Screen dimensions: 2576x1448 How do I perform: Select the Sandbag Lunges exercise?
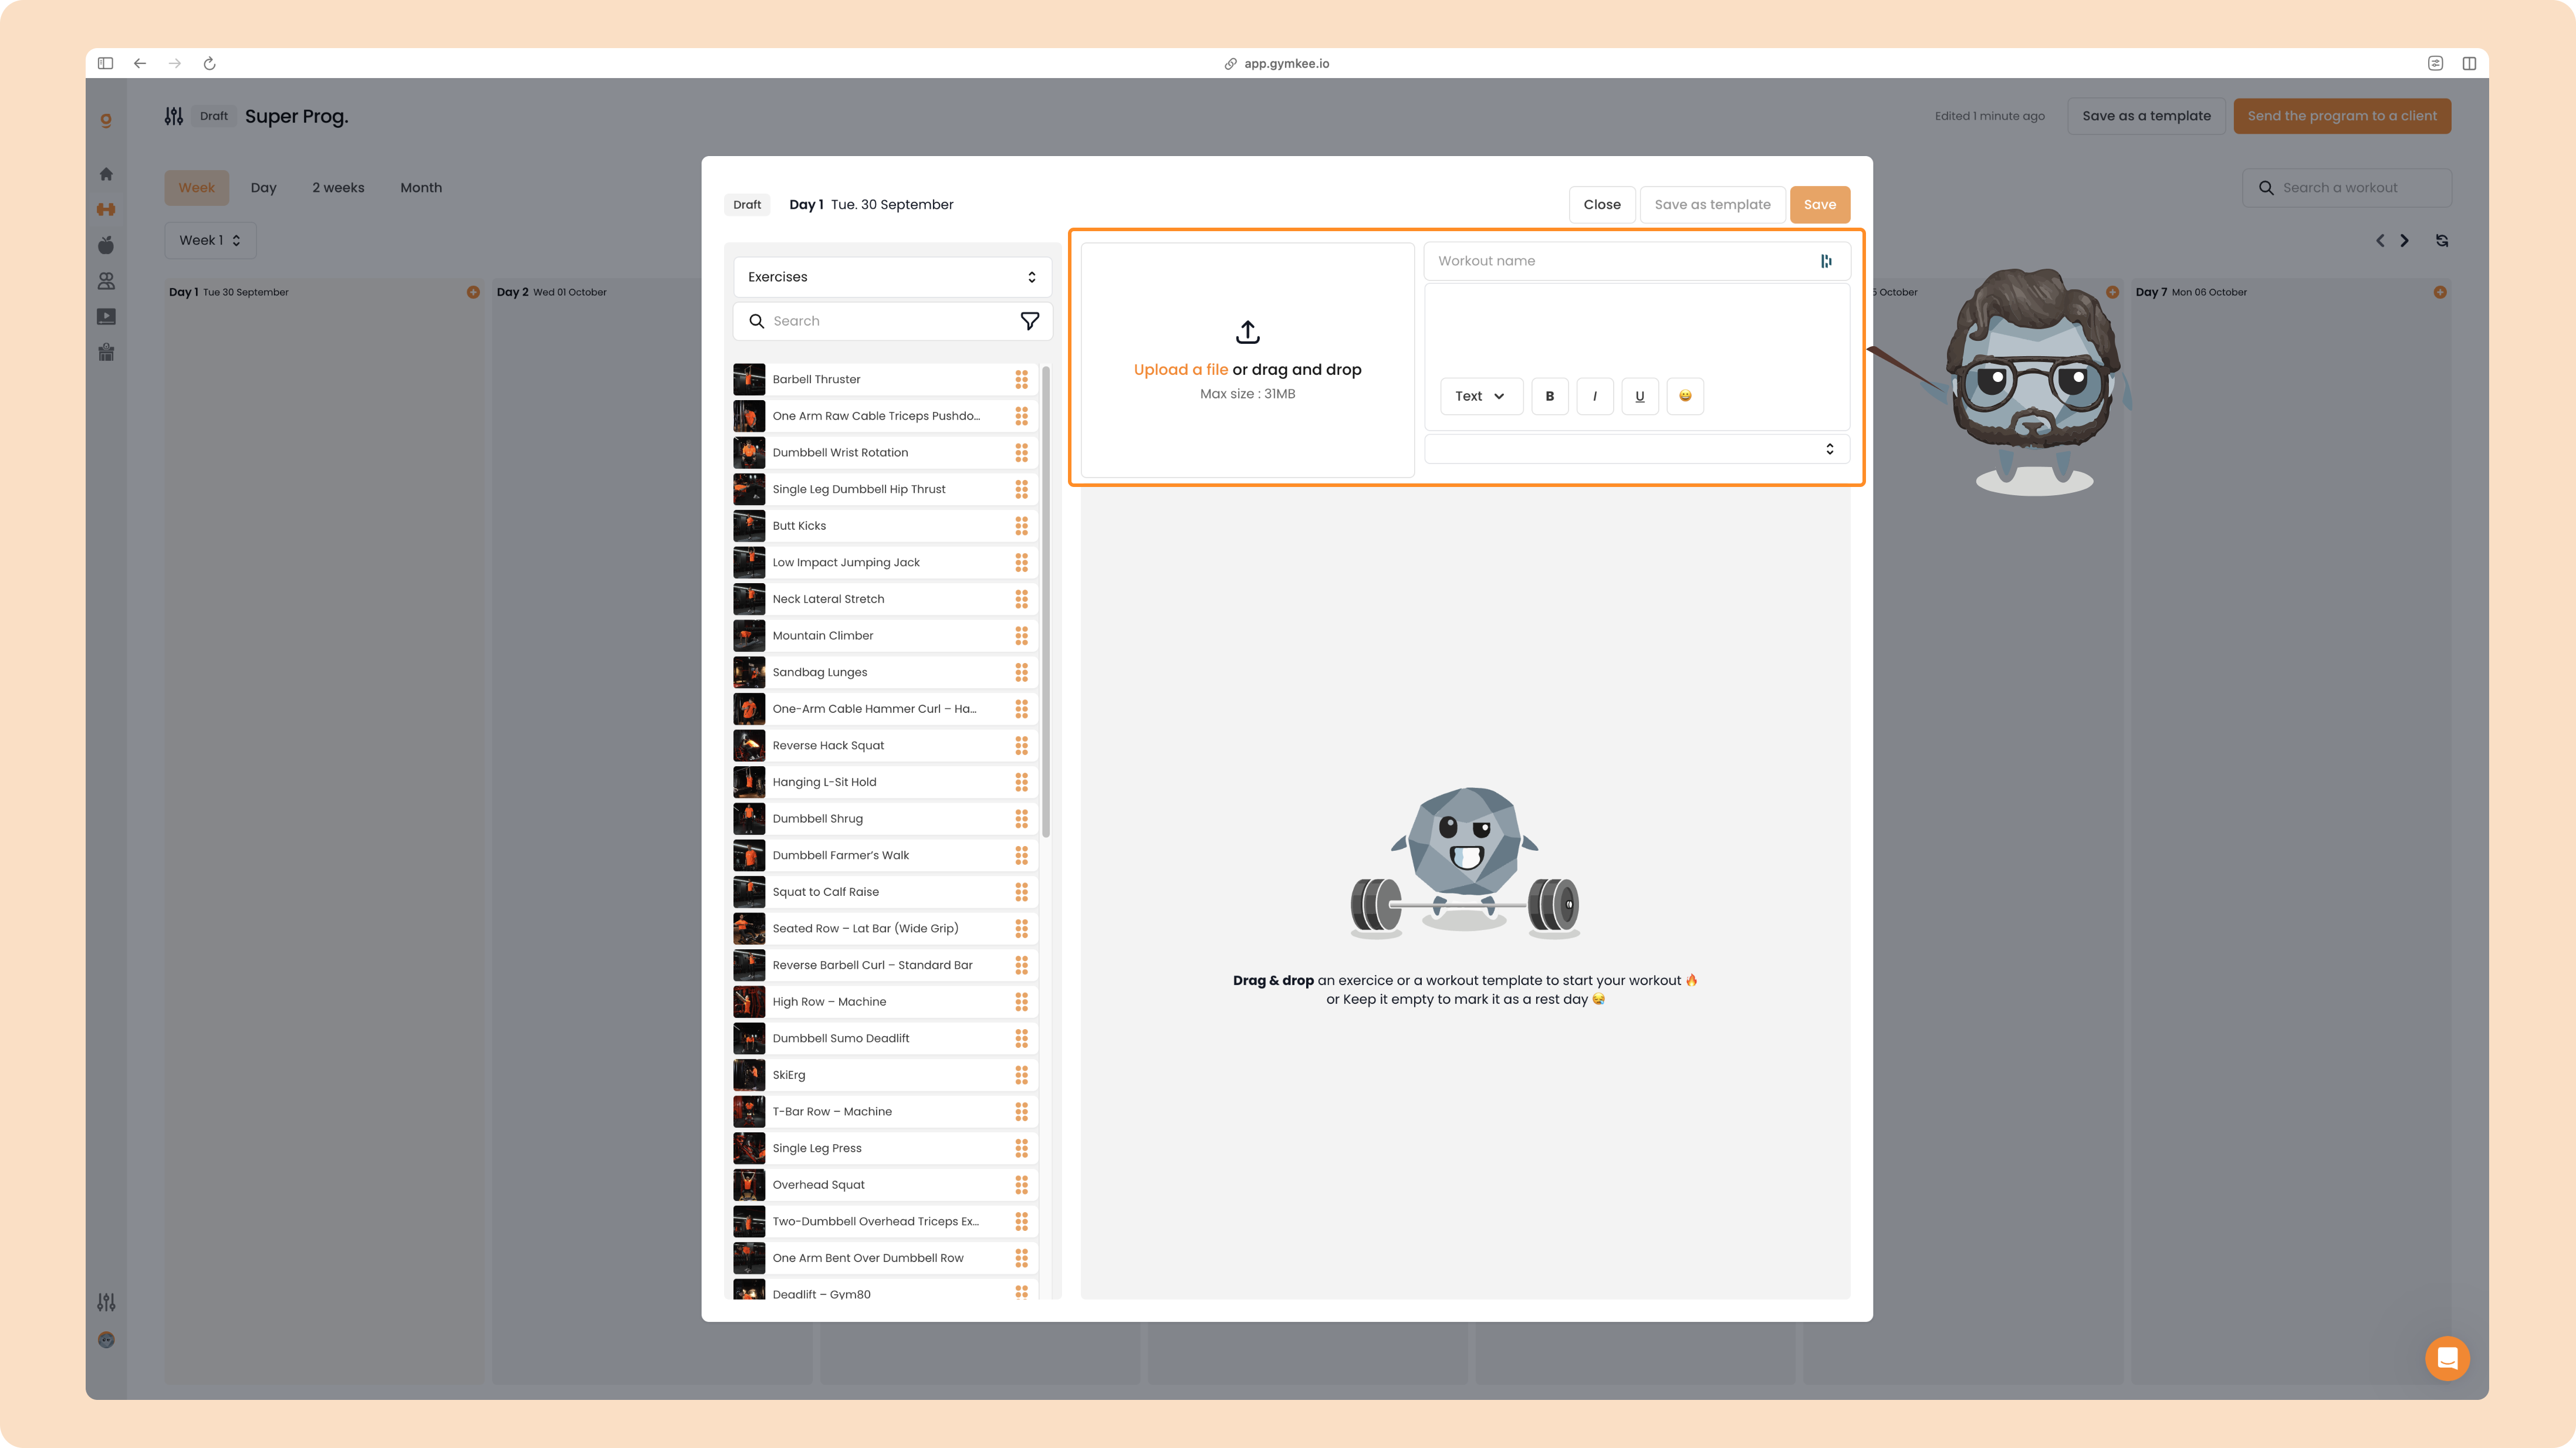coord(885,672)
